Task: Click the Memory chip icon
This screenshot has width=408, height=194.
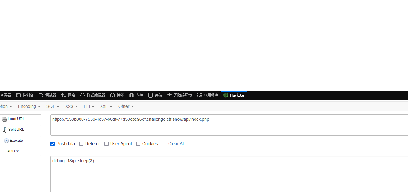Action: point(132,95)
